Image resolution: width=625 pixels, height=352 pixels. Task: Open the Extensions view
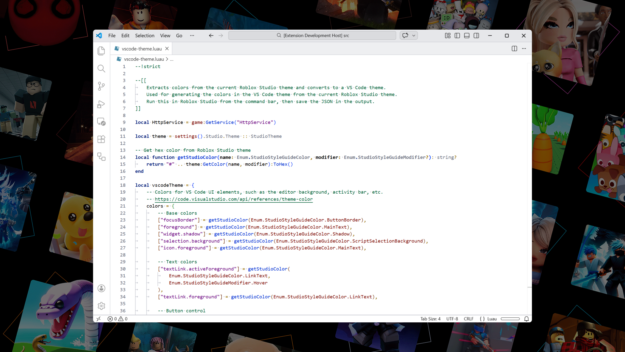(101, 139)
